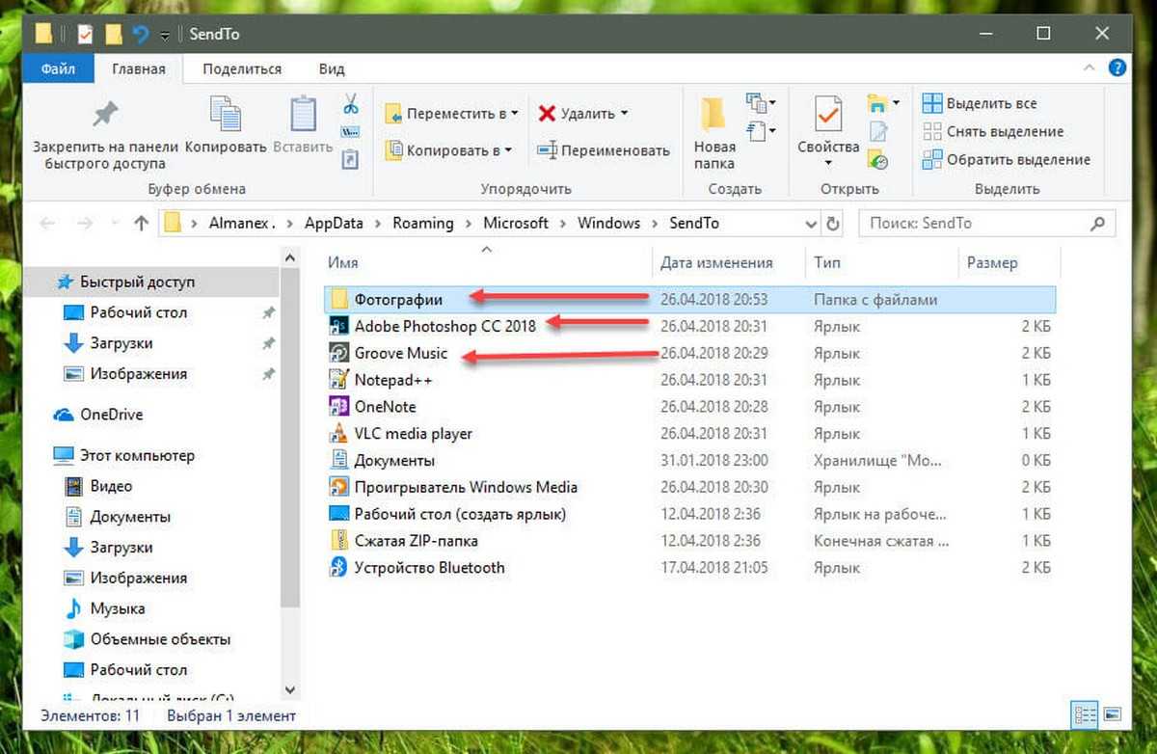The width and height of the screenshot is (1157, 754).
Task: Switch to large thumbnails view in status bar
Action: point(1113,715)
